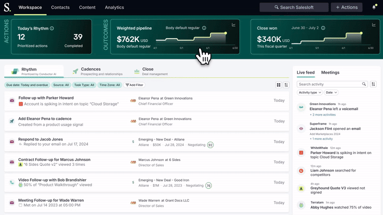Click email icon for Follow up with Parker Howard
383x215 pixels.
(x=11, y=100)
